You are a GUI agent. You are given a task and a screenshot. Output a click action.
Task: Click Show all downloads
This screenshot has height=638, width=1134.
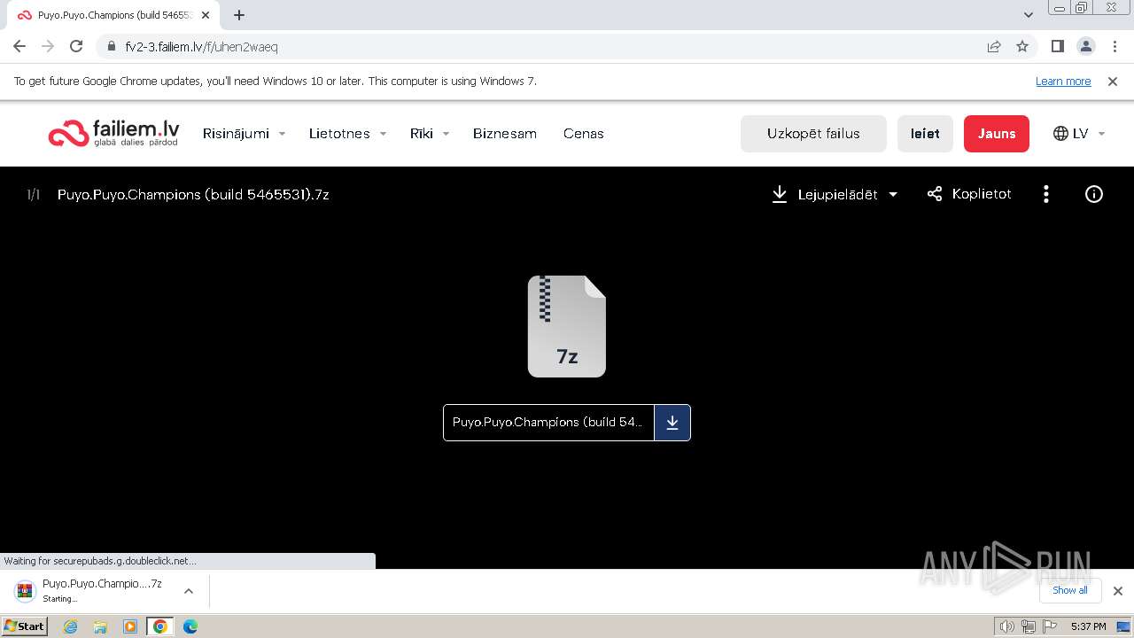(x=1070, y=590)
